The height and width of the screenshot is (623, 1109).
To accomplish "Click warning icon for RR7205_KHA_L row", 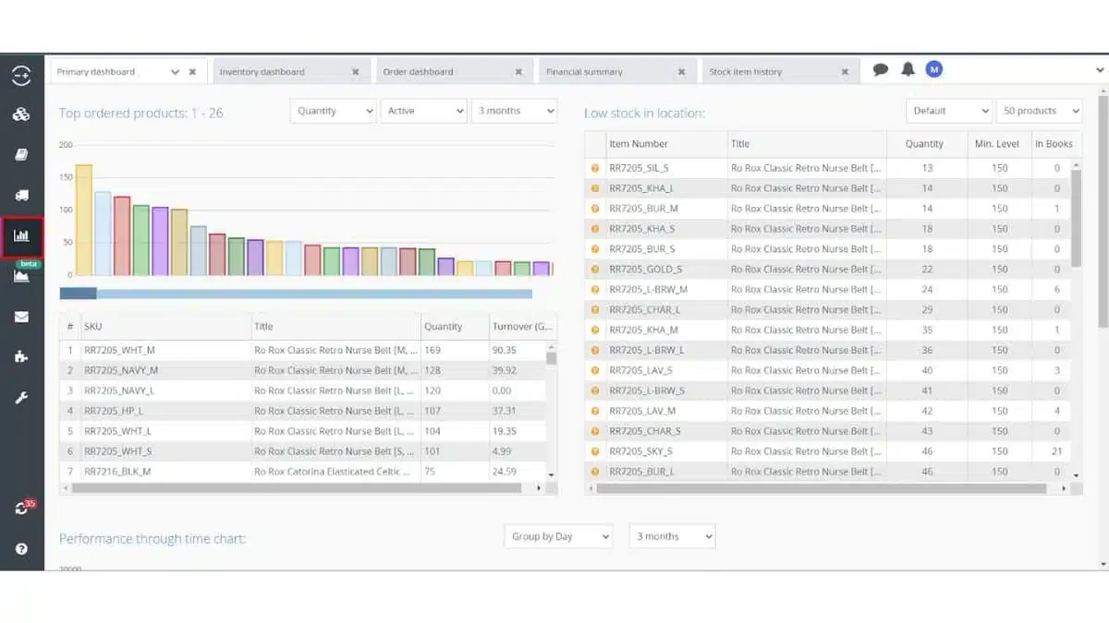I will (x=595, y=188).
